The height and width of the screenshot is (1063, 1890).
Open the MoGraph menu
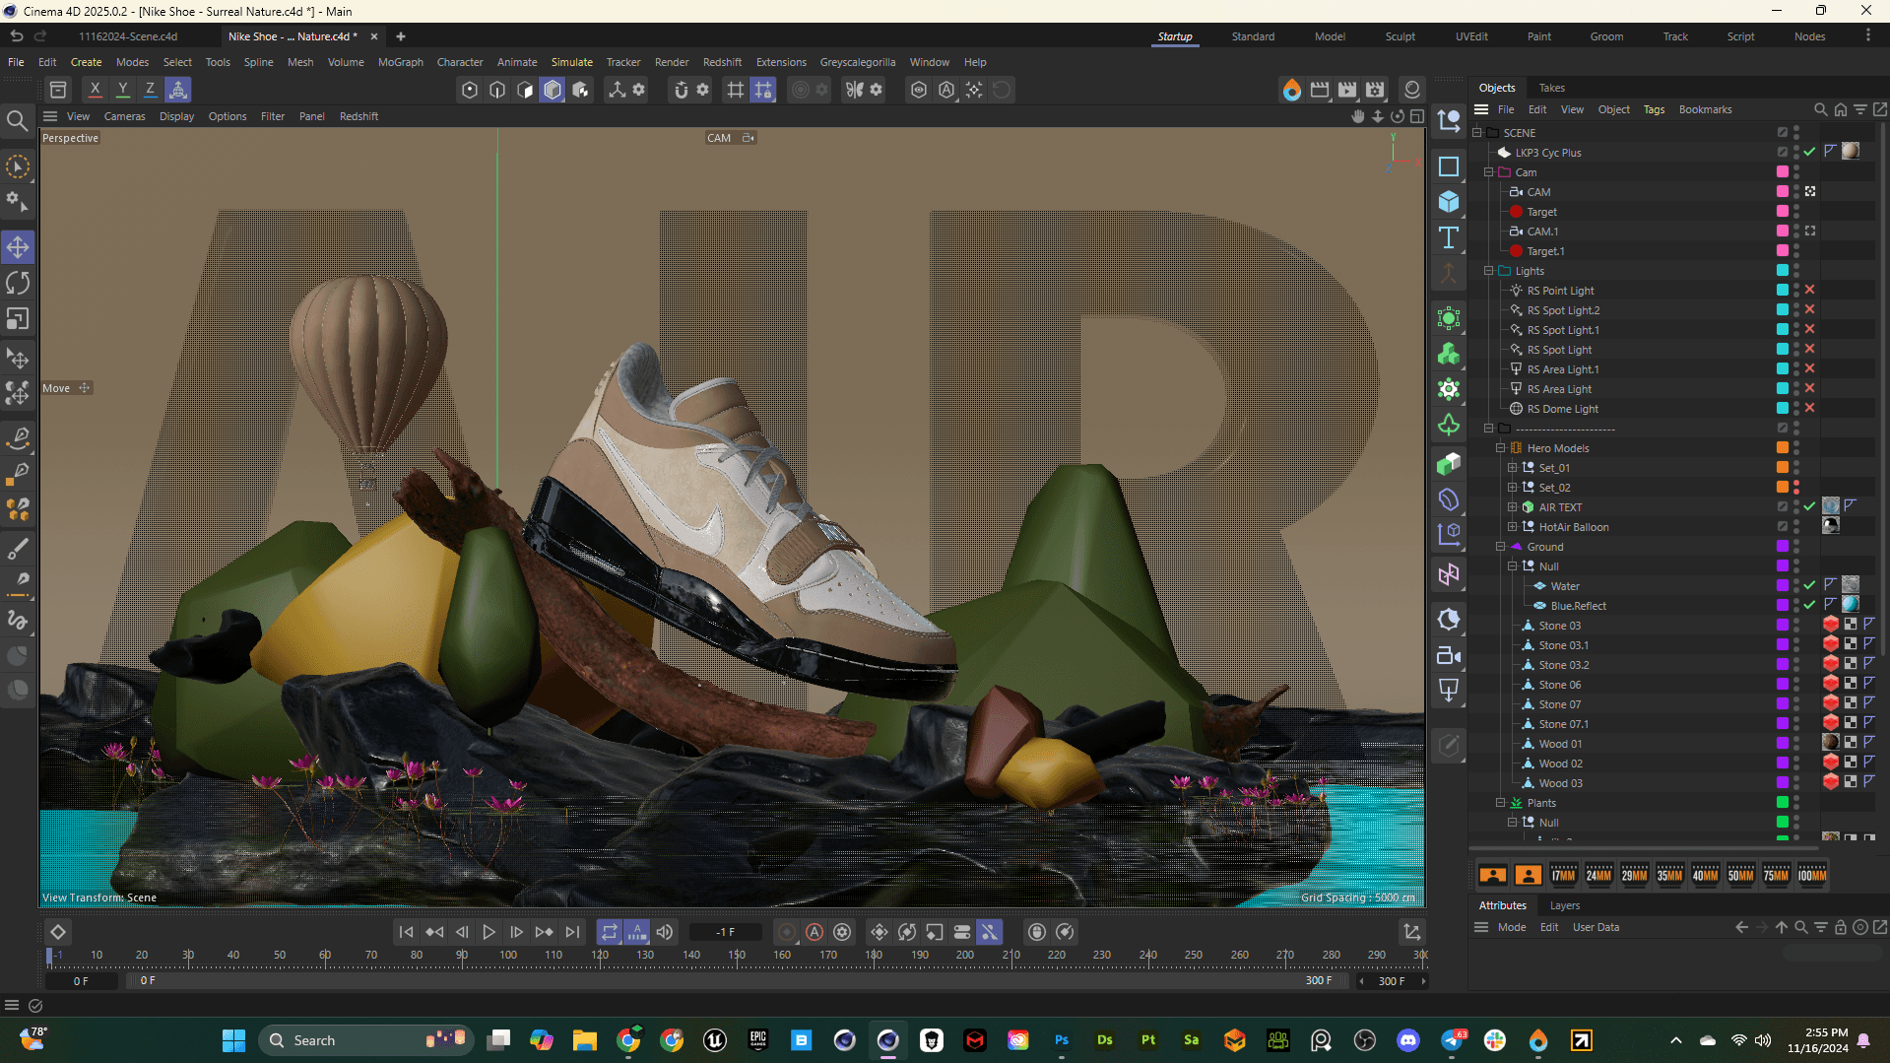400,62
